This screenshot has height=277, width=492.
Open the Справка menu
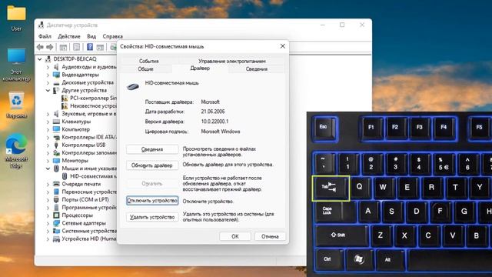click(x=113, y=36)
